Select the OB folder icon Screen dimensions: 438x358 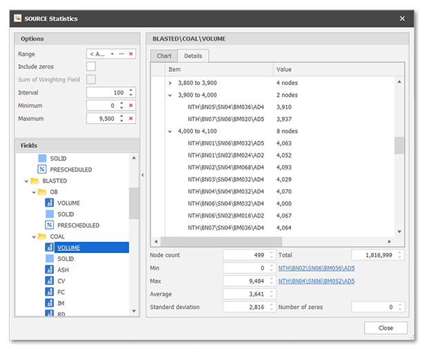pyautogui.click(x=42, y=192)
